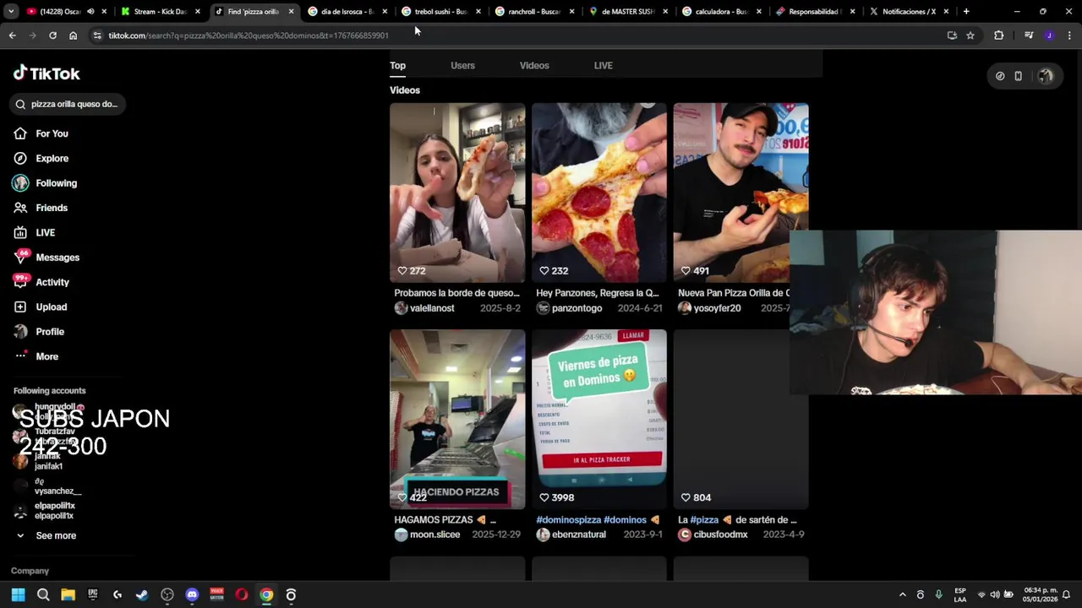Open the clock and date panel

click(x=1039, y=594)
